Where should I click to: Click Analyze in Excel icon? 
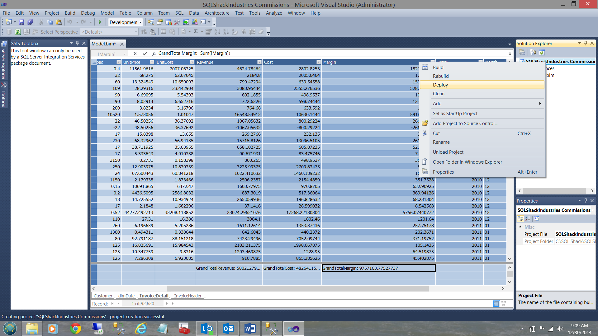click(18, 32)
